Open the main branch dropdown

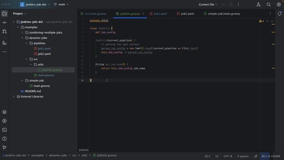pos(61,4)
